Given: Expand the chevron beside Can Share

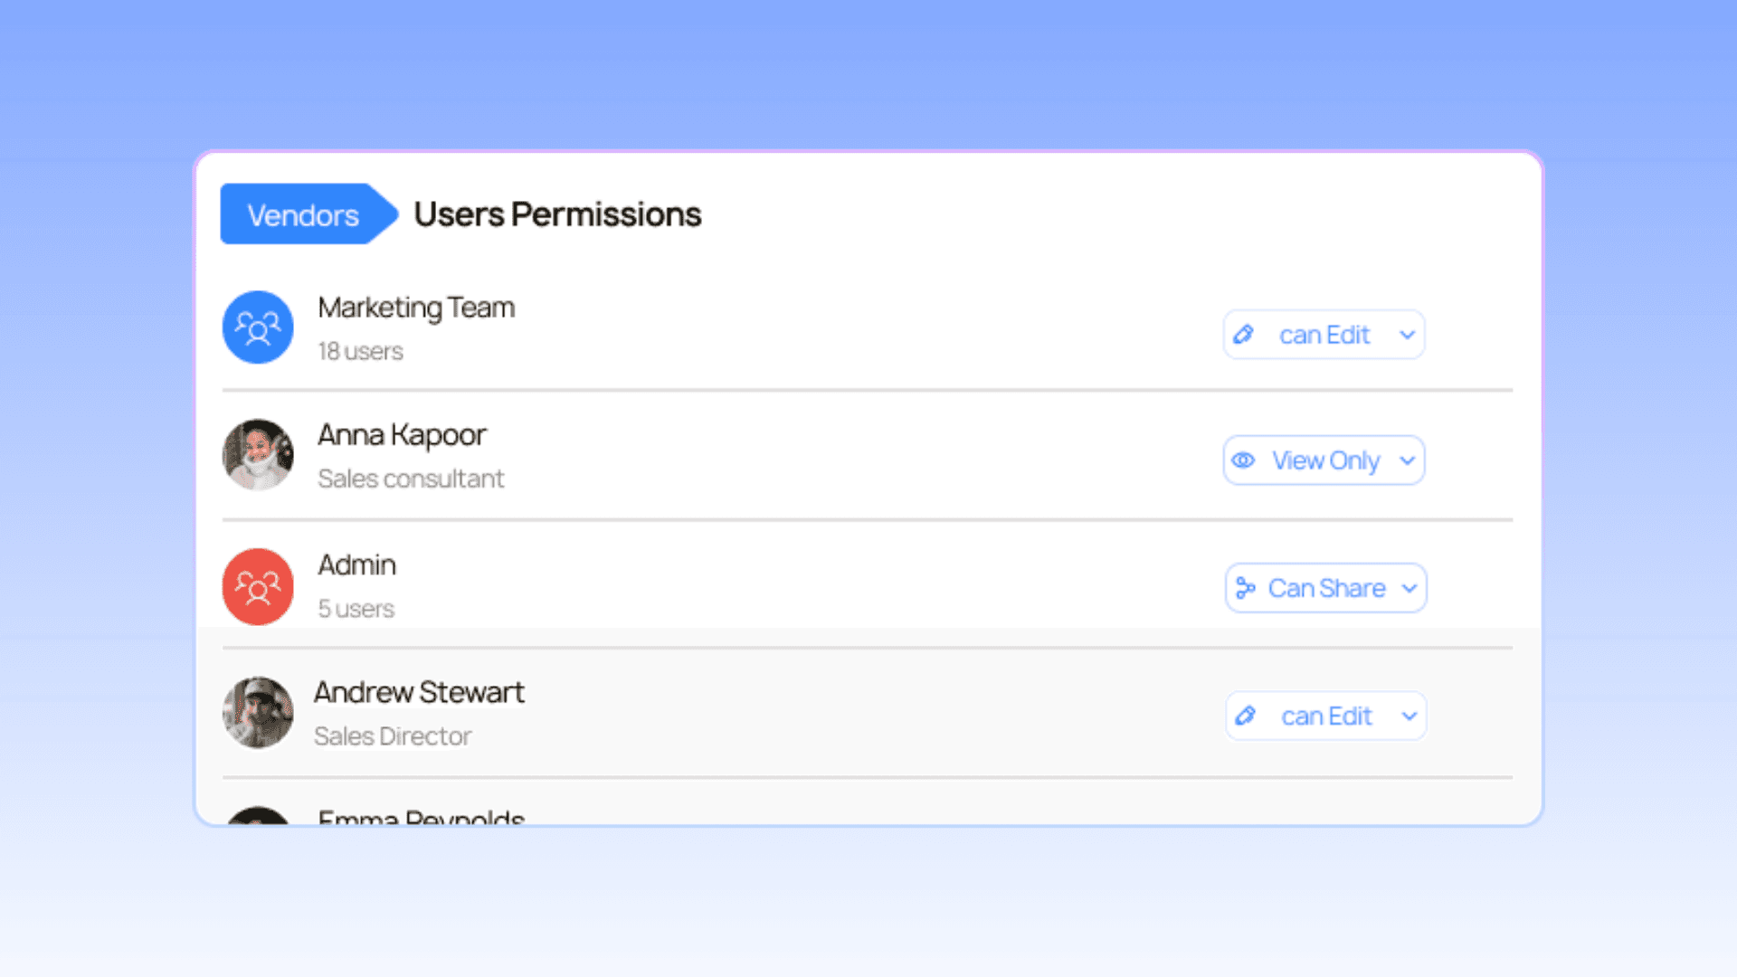Looking at the screenshot, I should point(1409,588).
